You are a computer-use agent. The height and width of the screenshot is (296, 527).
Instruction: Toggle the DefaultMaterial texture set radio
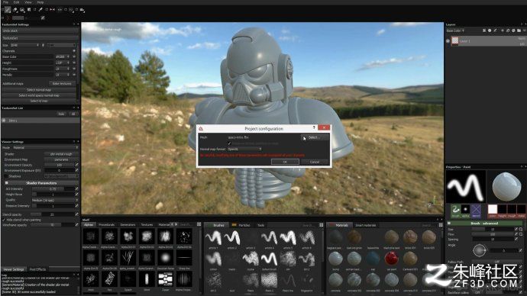[4, 120]
